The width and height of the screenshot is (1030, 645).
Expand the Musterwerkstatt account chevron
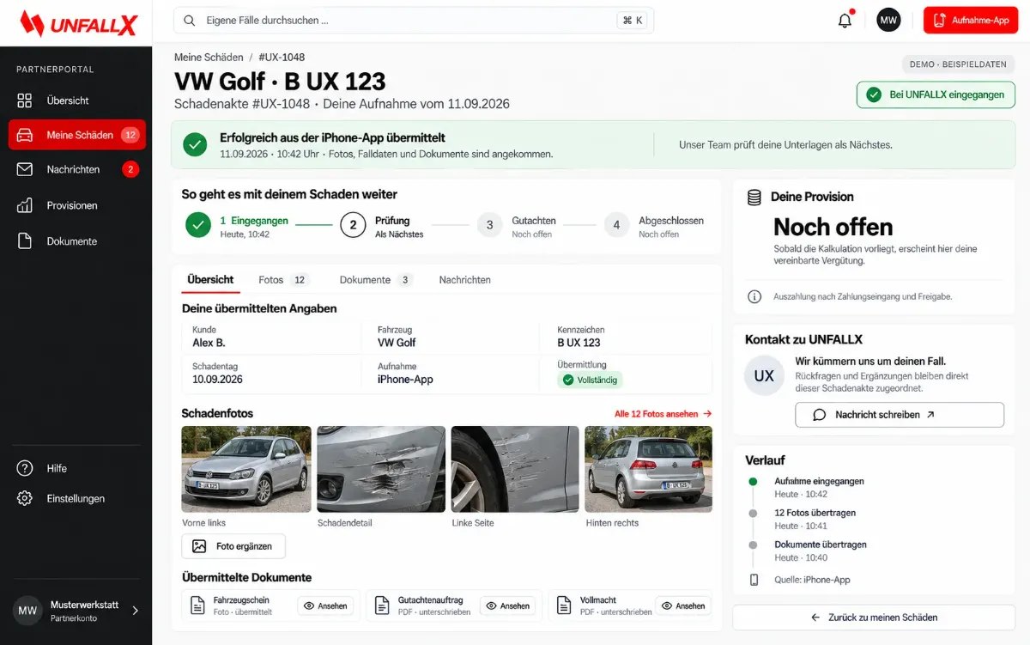[x=135, y=611]
